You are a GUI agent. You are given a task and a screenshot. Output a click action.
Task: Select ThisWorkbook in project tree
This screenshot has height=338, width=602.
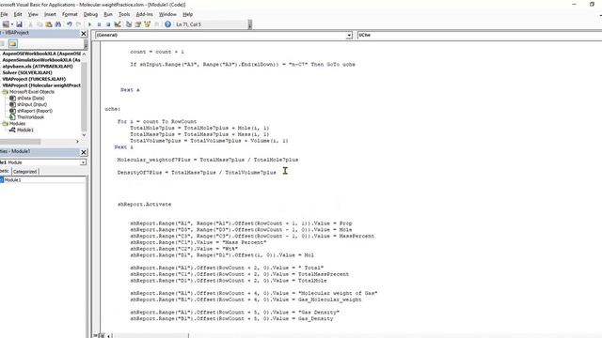tap(30, 117)
